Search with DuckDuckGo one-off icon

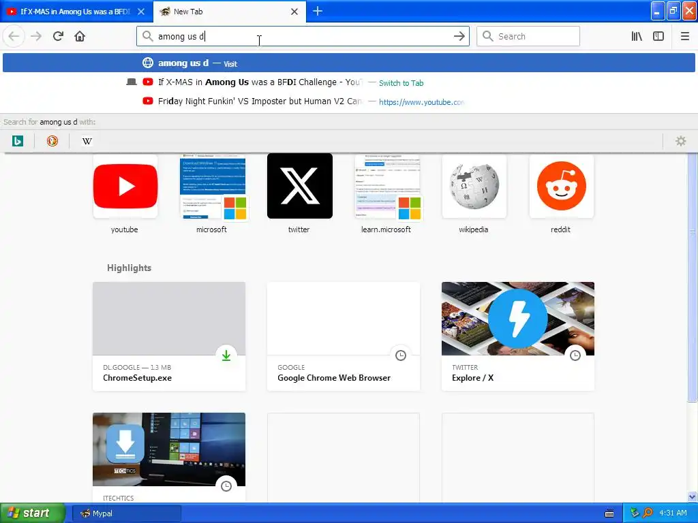(52, 141)
